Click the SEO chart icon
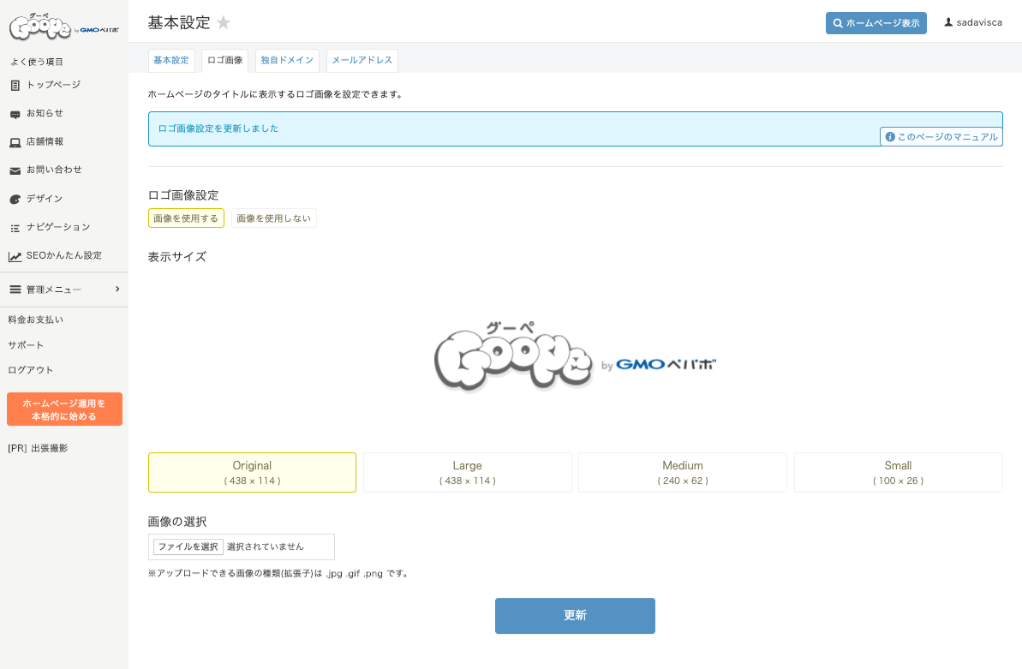 [x=15, y=257]
